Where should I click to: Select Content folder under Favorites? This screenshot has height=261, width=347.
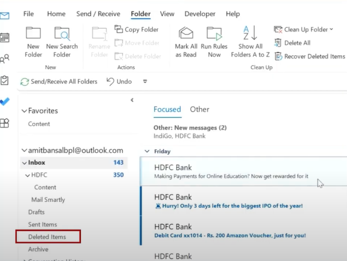pyautogui.click(x=39, y=124)
